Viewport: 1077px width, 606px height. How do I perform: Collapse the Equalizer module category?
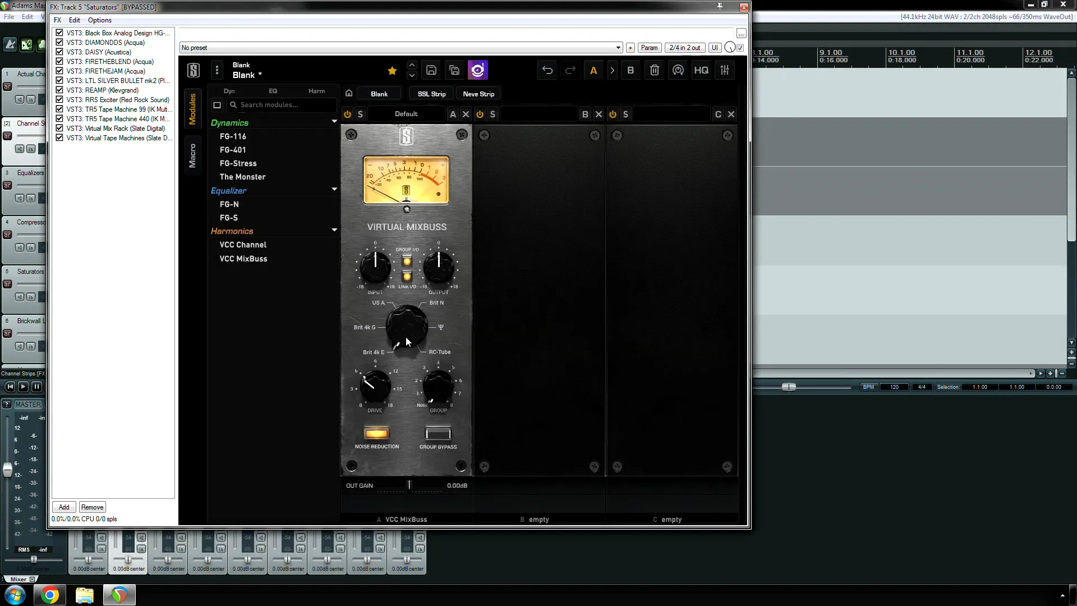pyautogui.click(x=334, y=190)
